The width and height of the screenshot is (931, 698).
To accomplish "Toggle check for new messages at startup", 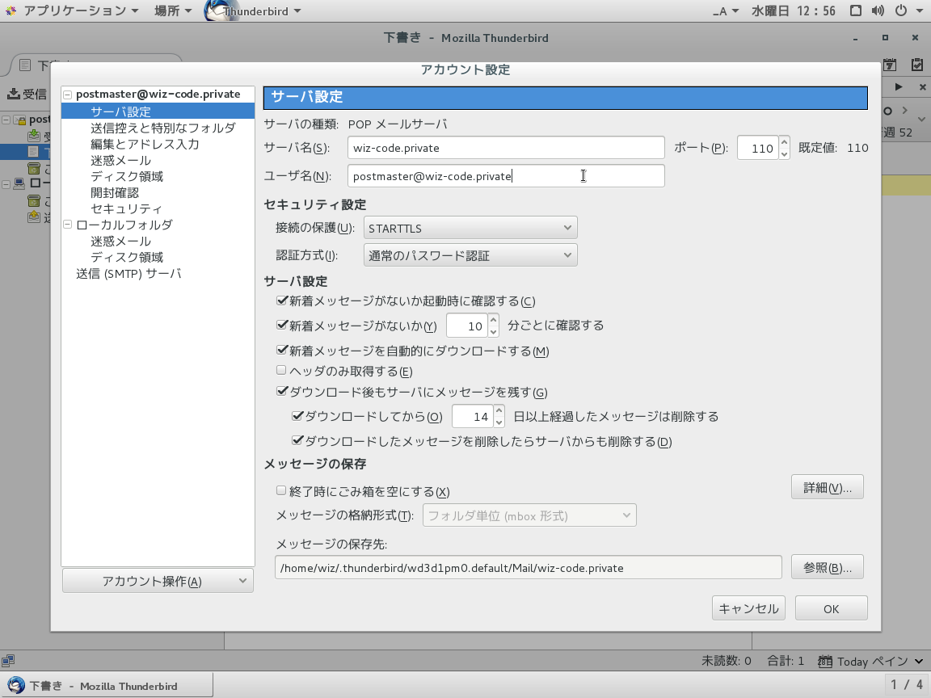I will pos(281,301).
